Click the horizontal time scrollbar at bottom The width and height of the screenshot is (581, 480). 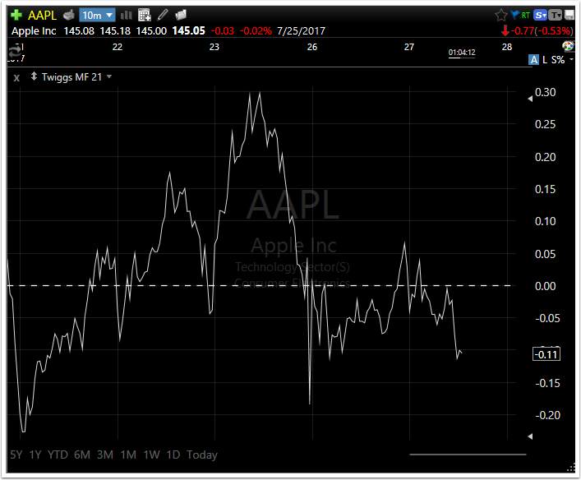coord(468,454)
